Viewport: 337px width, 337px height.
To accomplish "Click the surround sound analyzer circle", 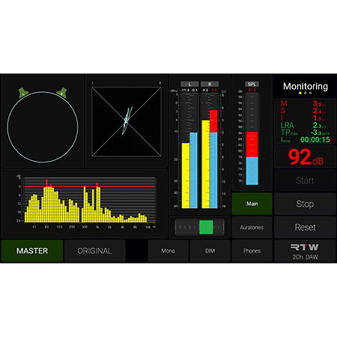I will click(43, 127).
